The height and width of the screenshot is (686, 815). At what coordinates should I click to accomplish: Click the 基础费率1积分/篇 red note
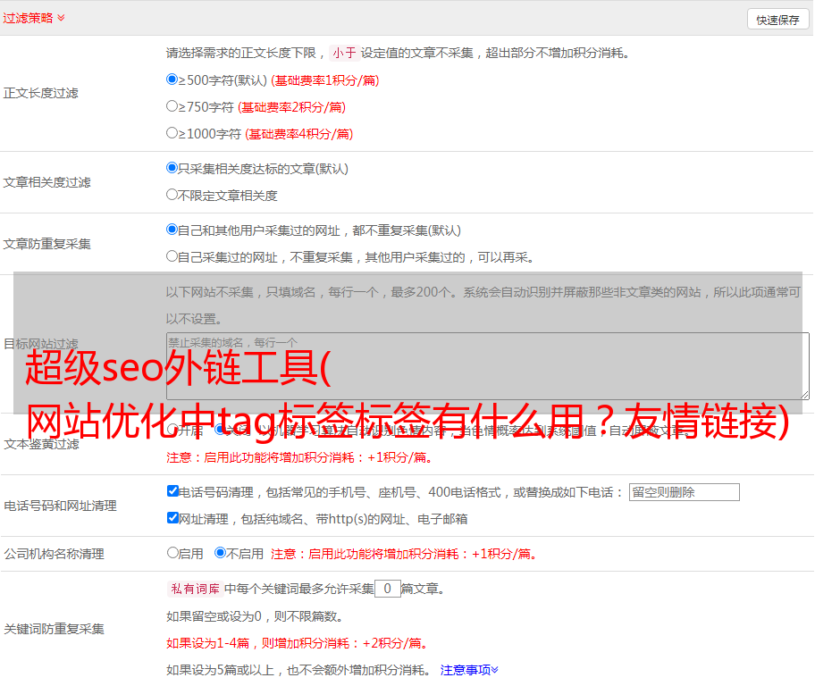[325, 80]
